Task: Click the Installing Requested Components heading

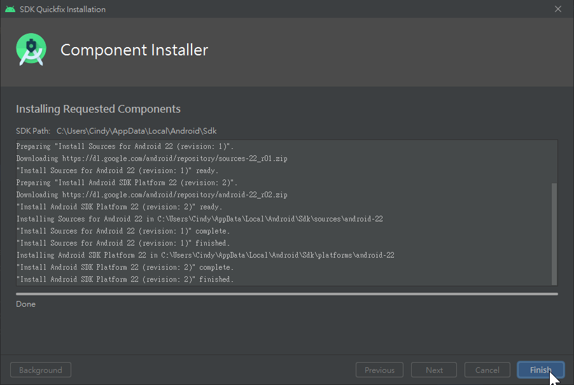Action: click(98, 109)
